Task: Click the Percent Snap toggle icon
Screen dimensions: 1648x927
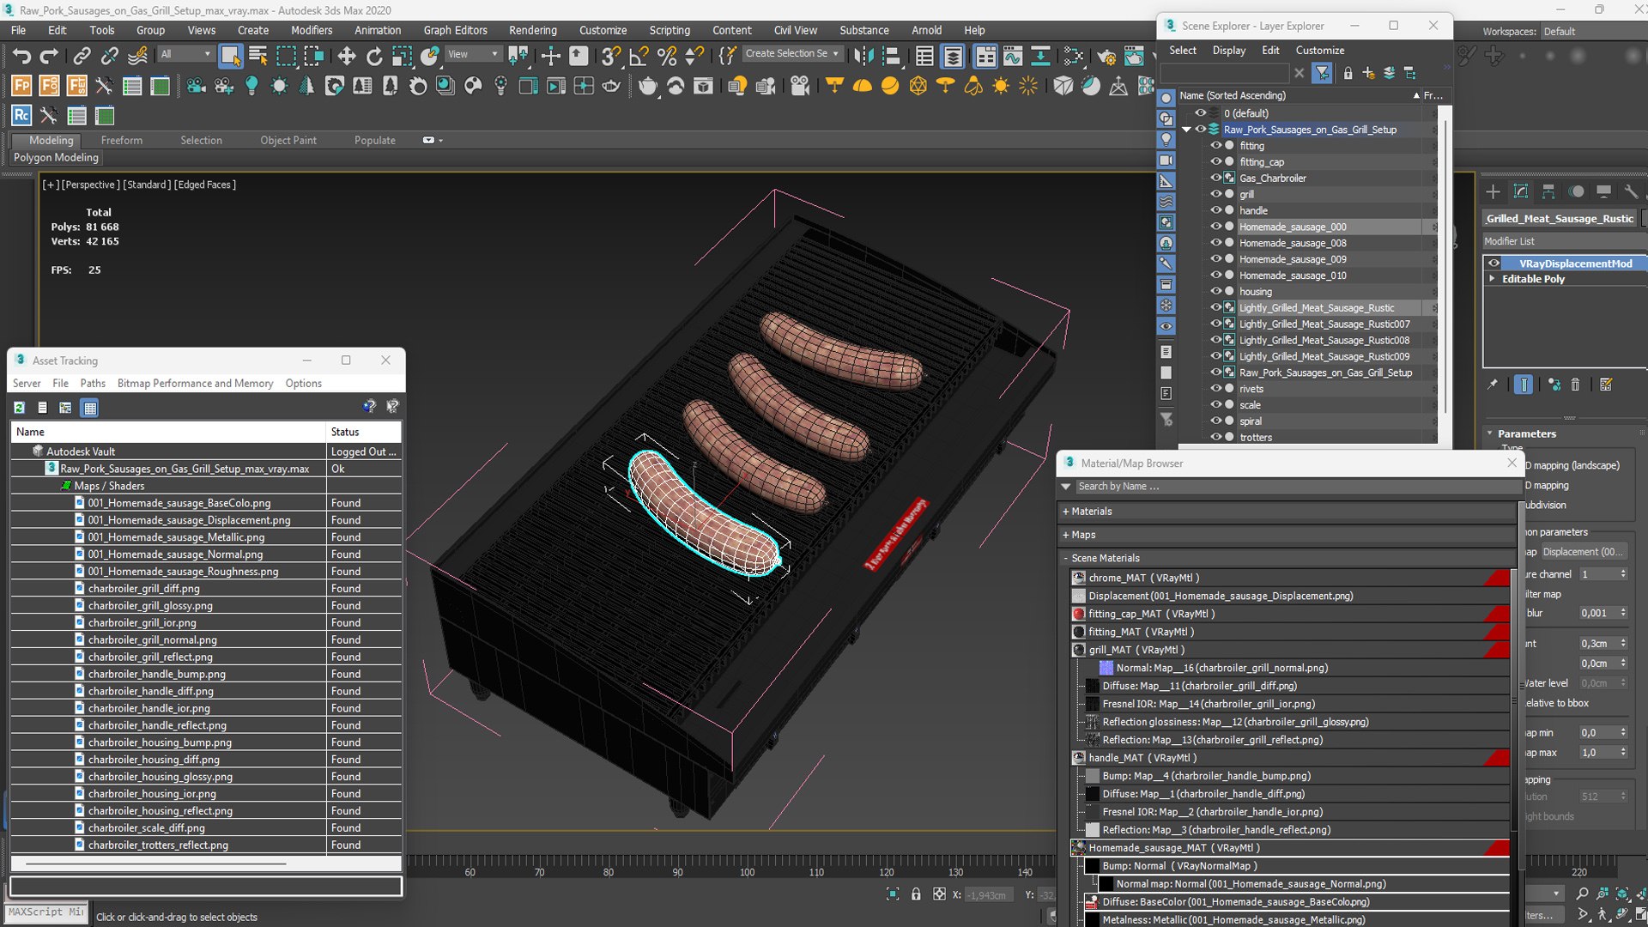Action: [666, 57]
